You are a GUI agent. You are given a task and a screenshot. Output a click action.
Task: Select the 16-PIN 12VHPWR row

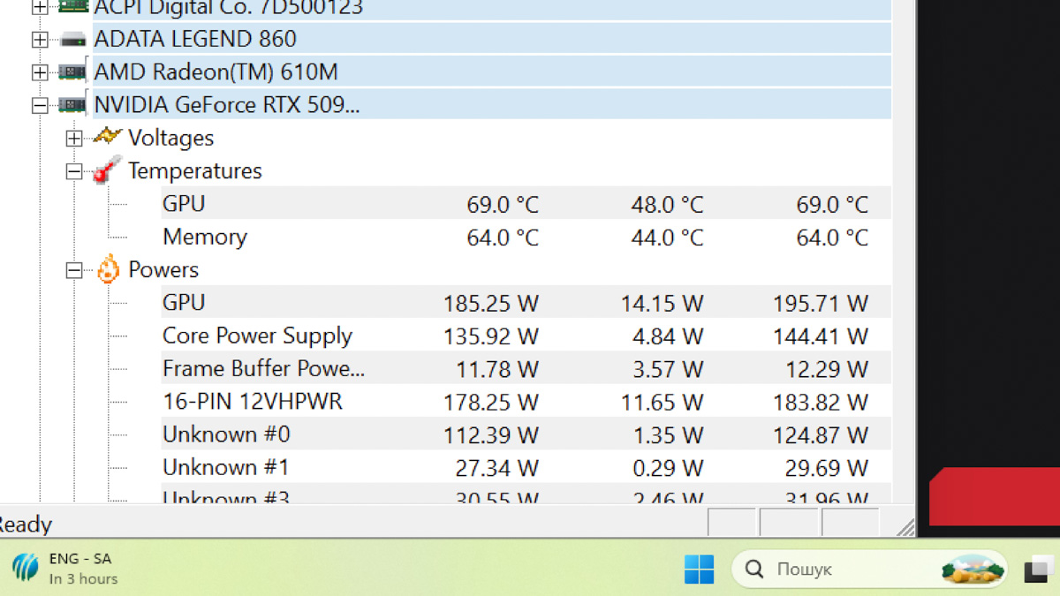[526, 401]
